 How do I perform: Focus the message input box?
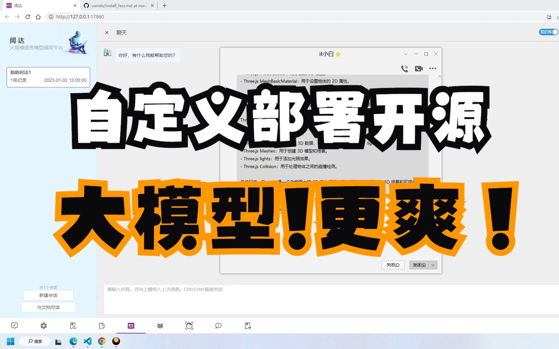tap(331, 299)
